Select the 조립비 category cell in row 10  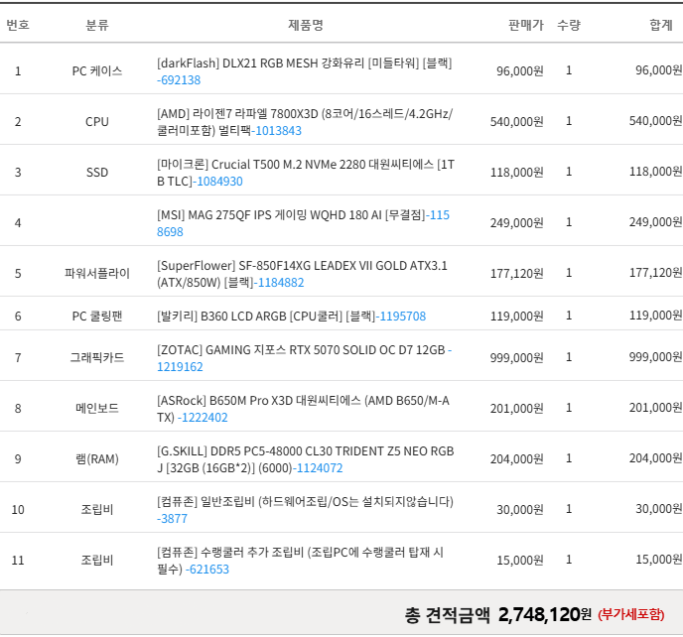tap(97, 509)
